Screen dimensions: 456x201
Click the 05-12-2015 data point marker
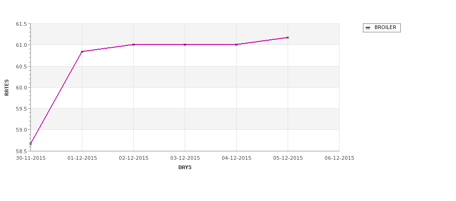pos(288,37)
